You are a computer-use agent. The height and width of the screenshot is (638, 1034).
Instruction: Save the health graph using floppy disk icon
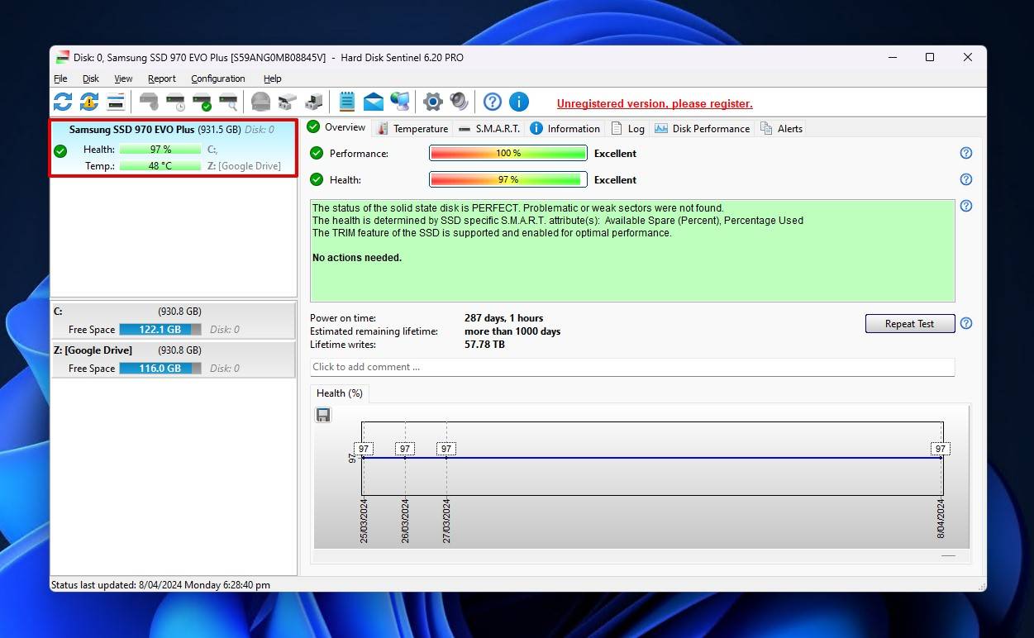pos(323,415)
